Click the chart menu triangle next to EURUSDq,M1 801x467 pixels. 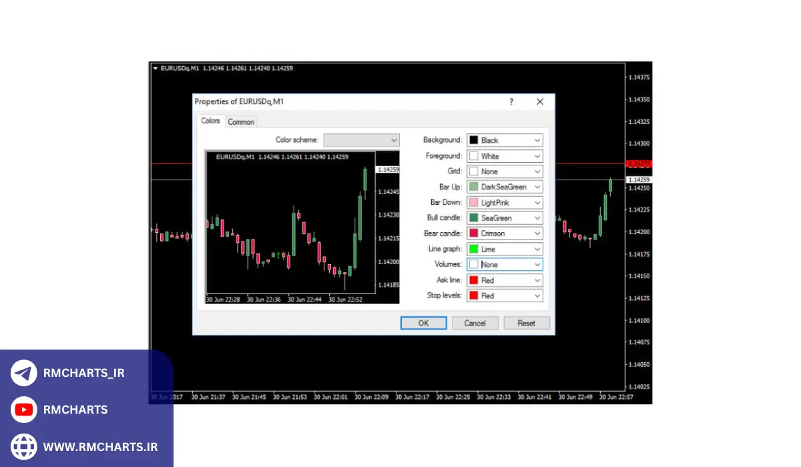point(155,68)
